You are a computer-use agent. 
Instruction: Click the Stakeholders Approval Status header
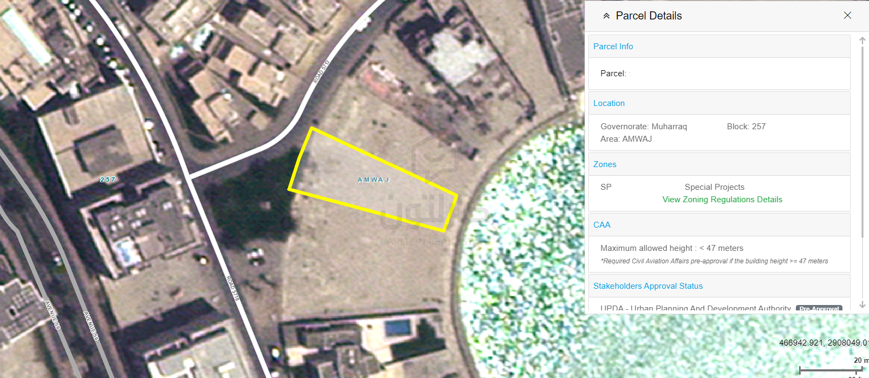pos(719,286)
